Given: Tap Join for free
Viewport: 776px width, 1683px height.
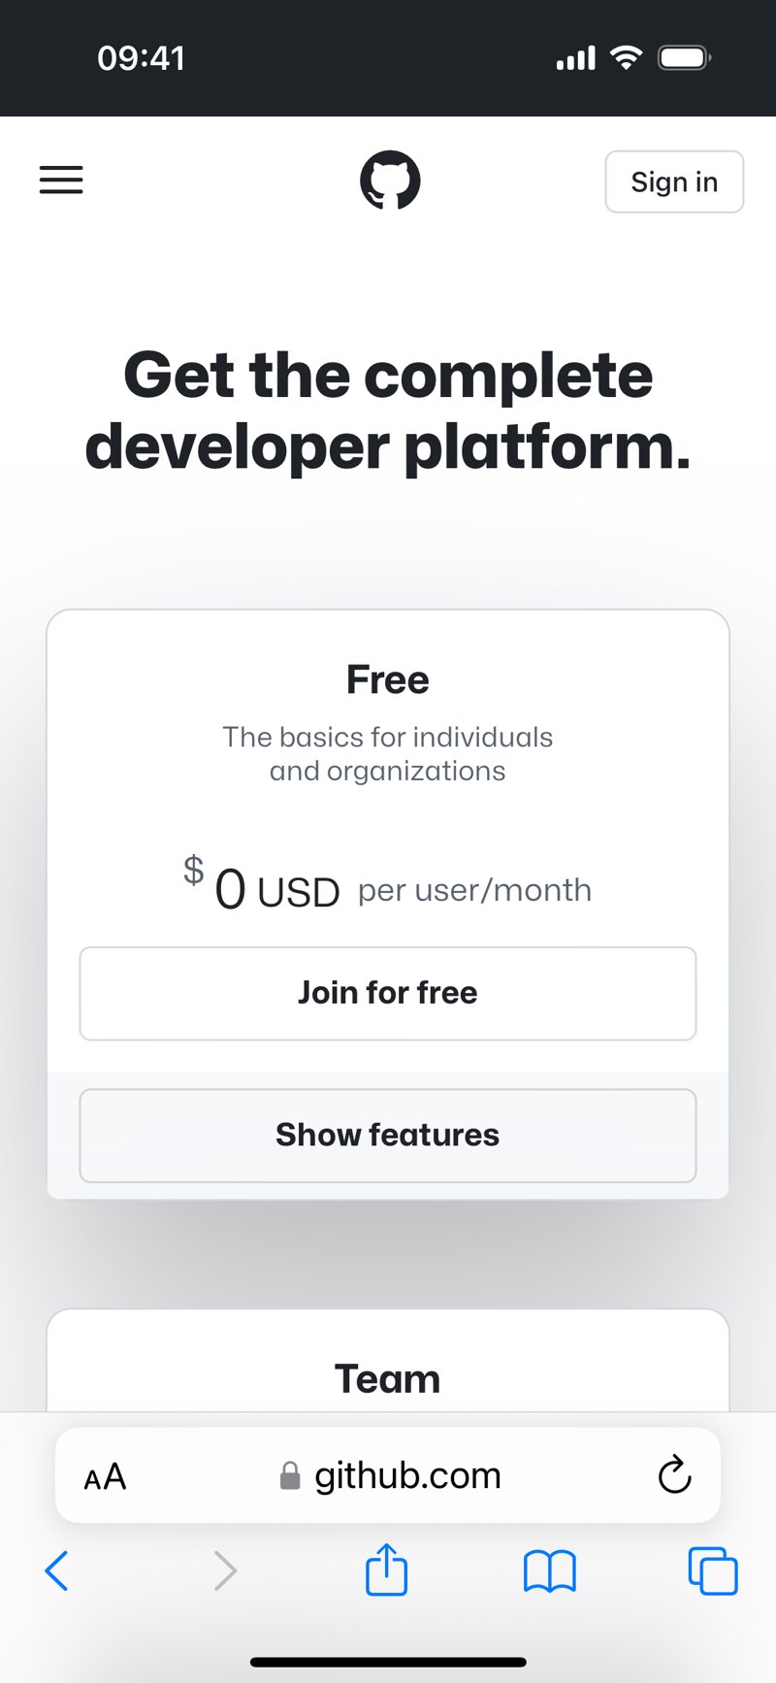Looking at the screenshot, I should (x=387, y=992).
